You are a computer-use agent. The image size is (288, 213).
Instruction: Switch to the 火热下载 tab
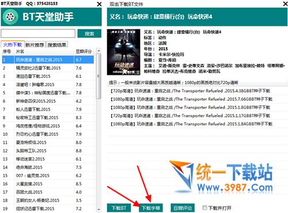(13, 44)
